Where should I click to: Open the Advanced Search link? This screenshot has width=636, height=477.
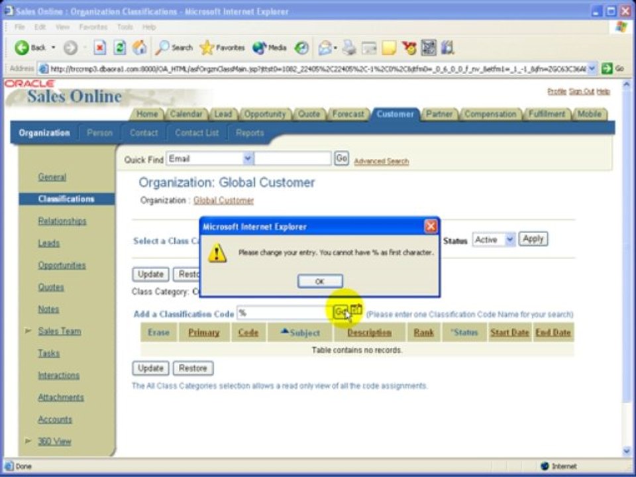click(382, 162)
